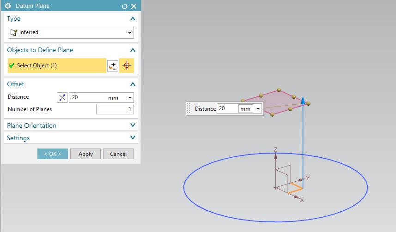This screenshot has height=232, width=396.
Task: Edit the Number of Planes field
Action: [115, 109]
